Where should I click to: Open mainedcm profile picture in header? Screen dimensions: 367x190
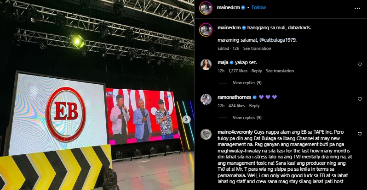pyautogui.click(x=206, y=8)
